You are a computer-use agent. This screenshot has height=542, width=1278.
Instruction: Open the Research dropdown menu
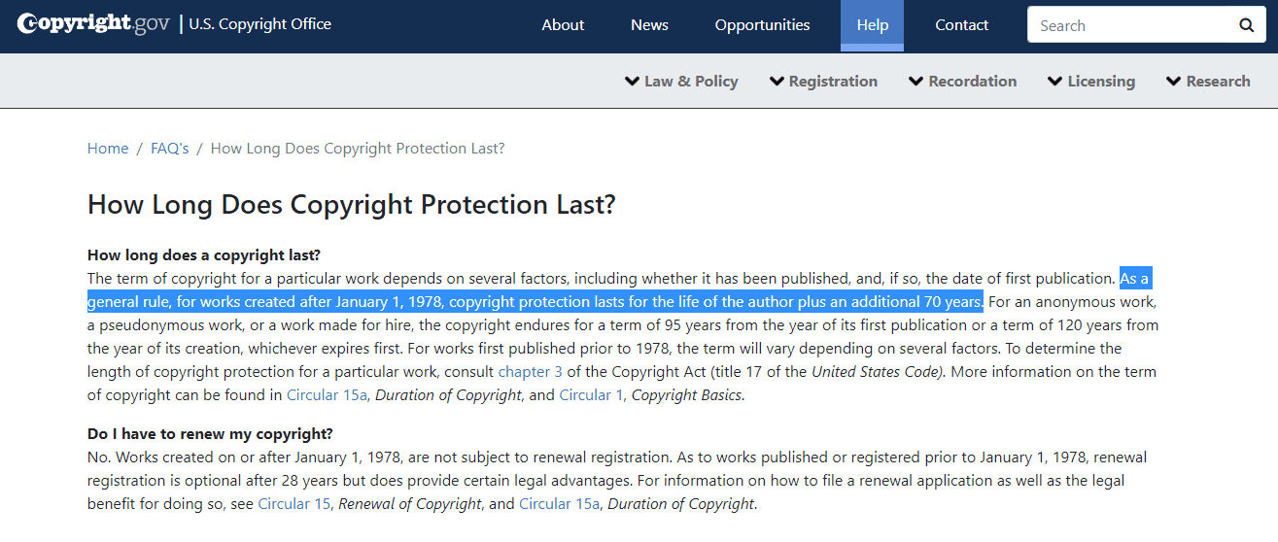coord(1208,82)
